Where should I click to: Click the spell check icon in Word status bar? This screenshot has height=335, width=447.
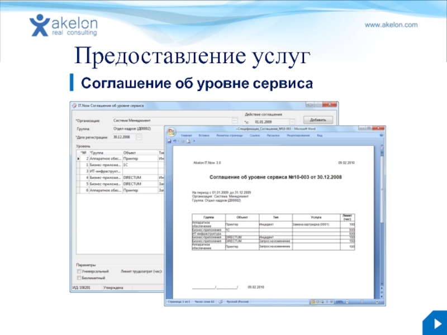tap(220, 301)
